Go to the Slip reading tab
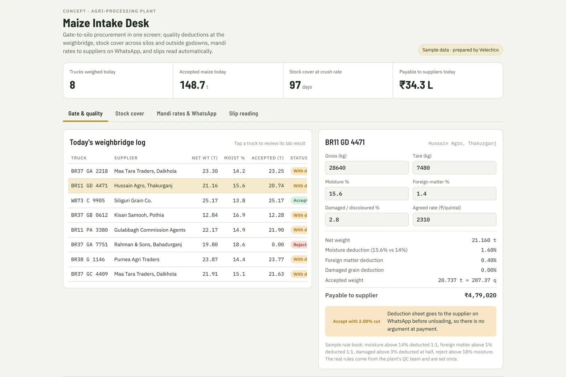 click(243, 114)
